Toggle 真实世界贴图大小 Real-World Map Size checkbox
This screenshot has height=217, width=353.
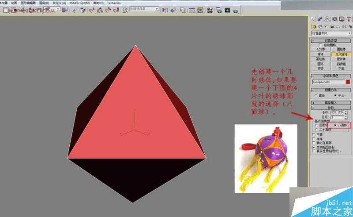314,151
